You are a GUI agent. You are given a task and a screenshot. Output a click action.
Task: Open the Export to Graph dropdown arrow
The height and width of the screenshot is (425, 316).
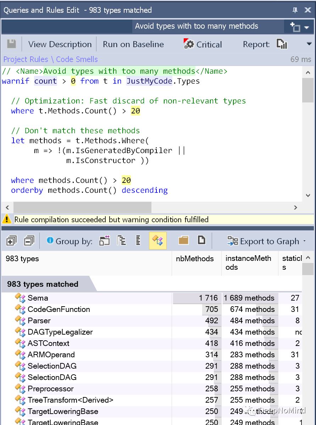point(304,241)
